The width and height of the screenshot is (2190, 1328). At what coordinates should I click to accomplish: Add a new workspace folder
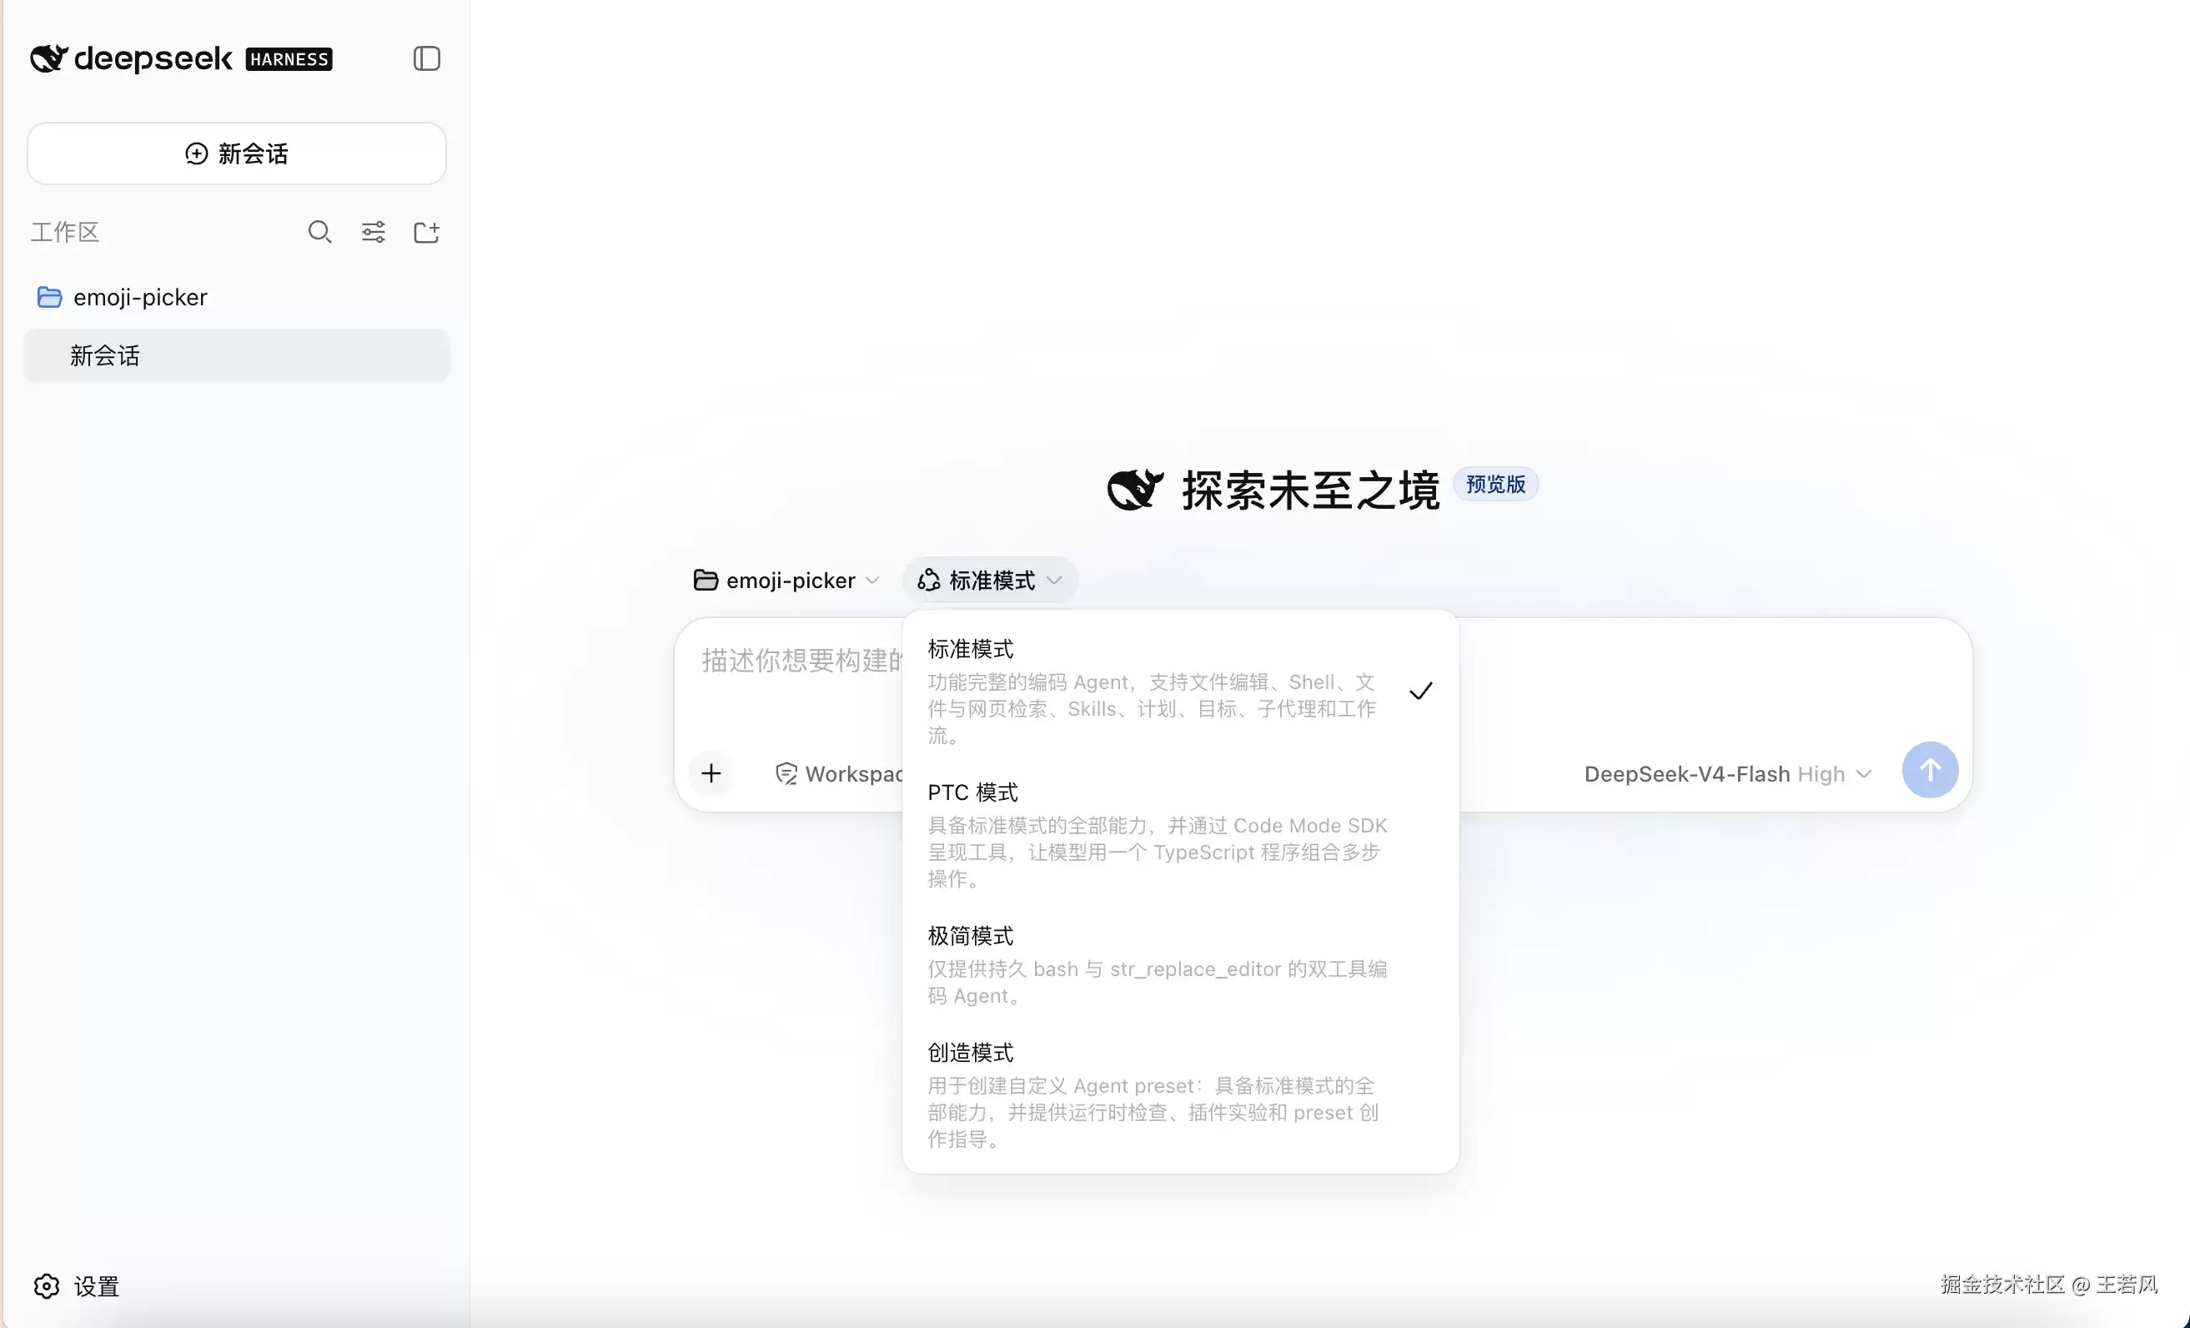[427, 232]
